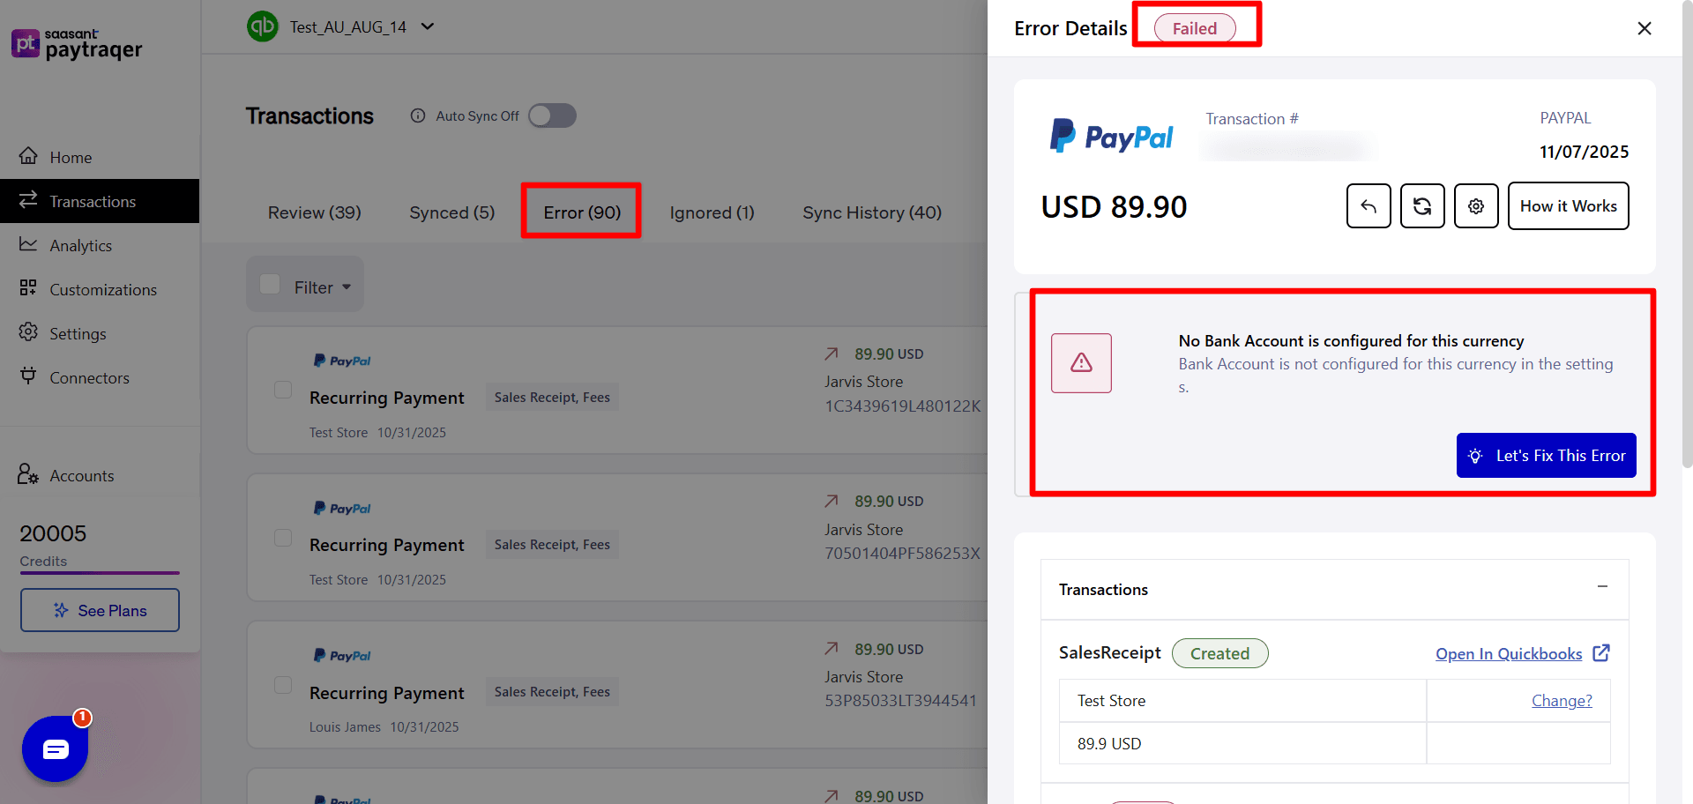Open Home from the sidebar
The width and height of the screenshot is (1693, 804).
(x=71, y=157)
